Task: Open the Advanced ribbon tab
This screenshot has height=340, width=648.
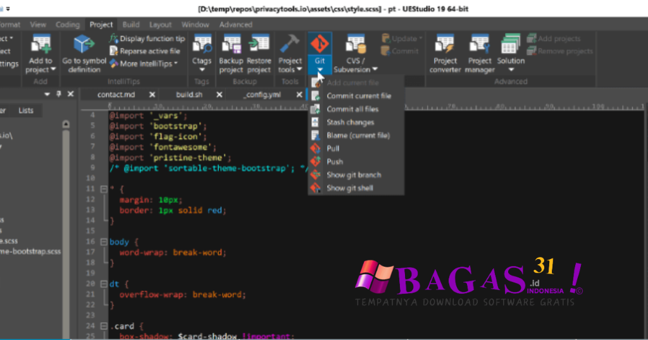Action: (x=235, y=25)
